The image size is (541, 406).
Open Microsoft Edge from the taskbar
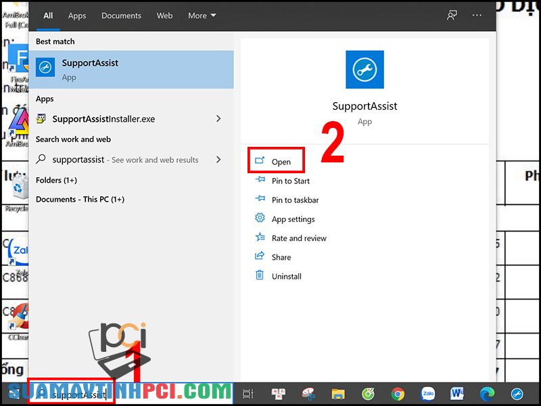click(487, 394)
